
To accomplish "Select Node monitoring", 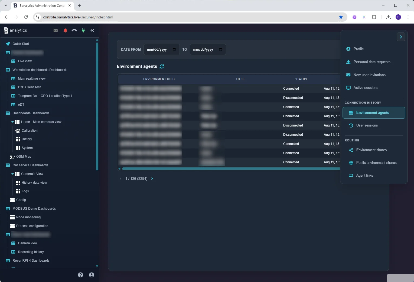I will coord(28,217).
